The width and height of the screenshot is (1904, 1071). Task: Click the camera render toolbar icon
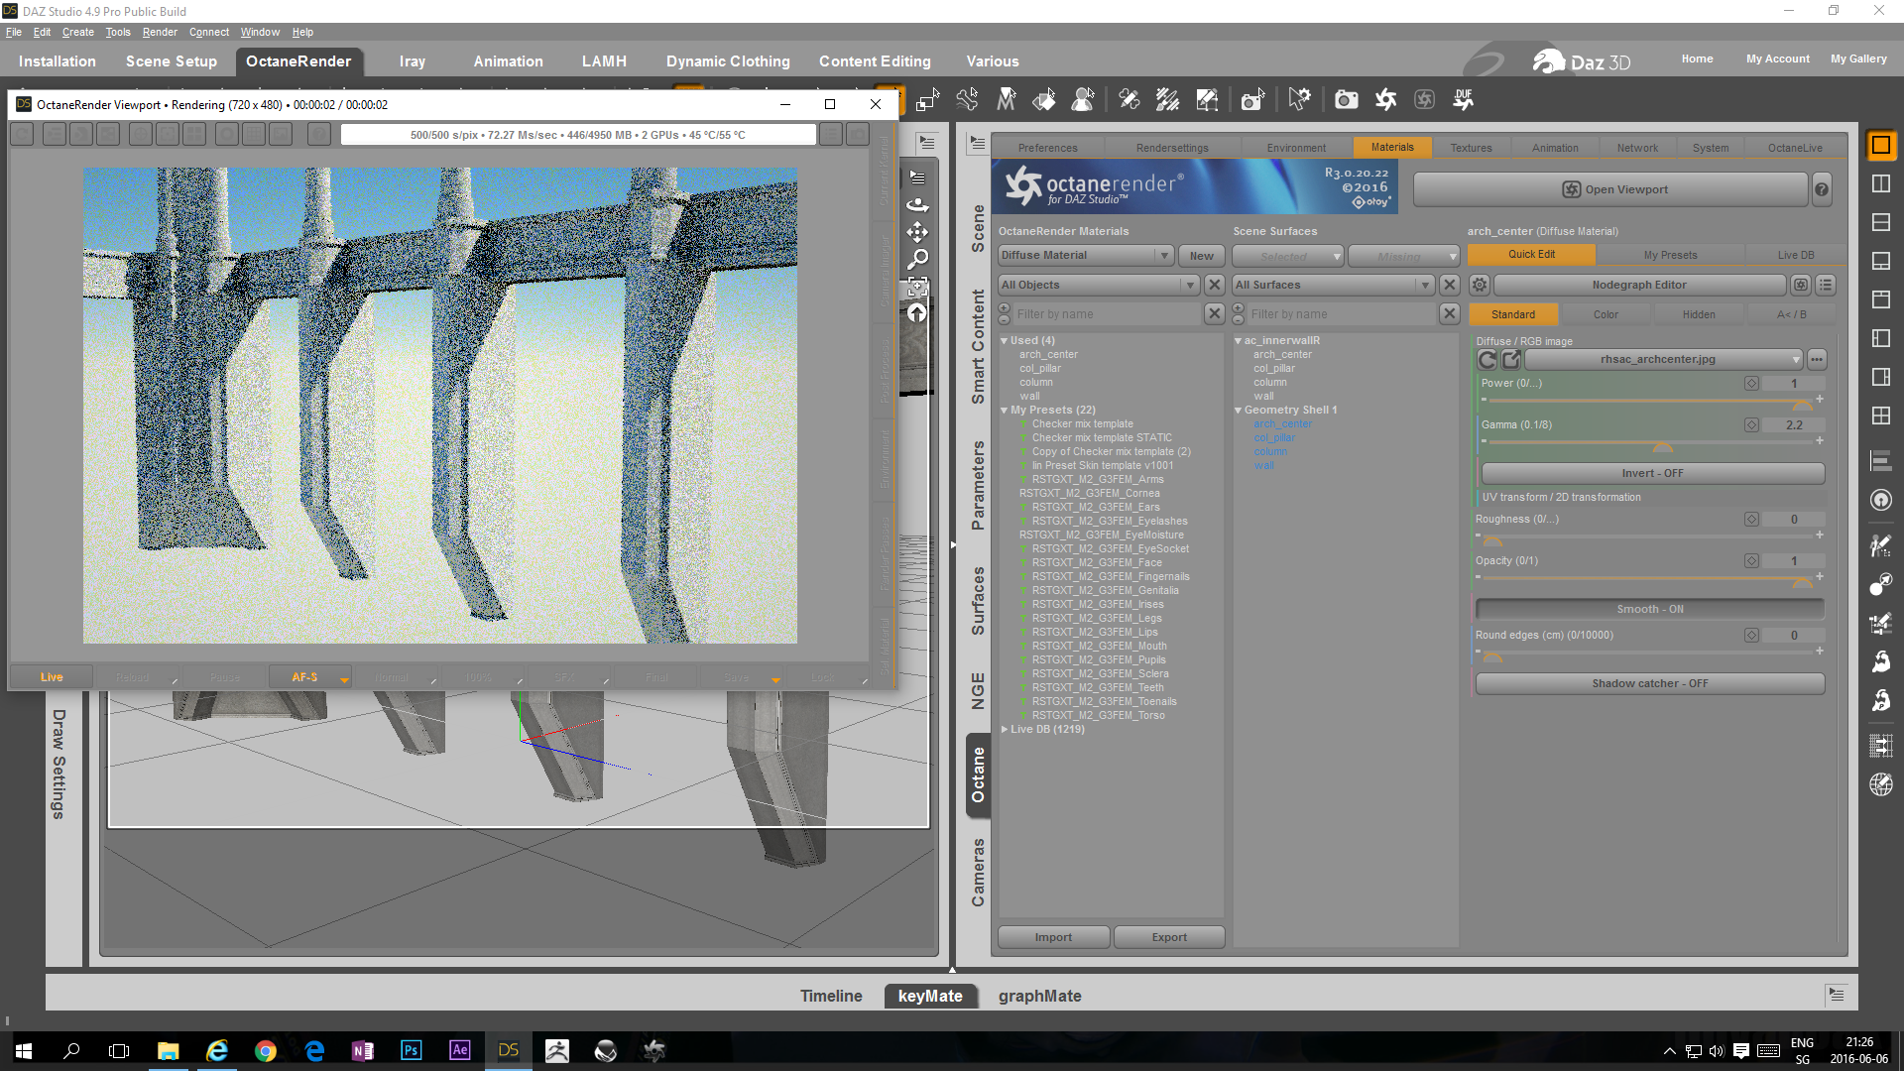click(1346, 99)
